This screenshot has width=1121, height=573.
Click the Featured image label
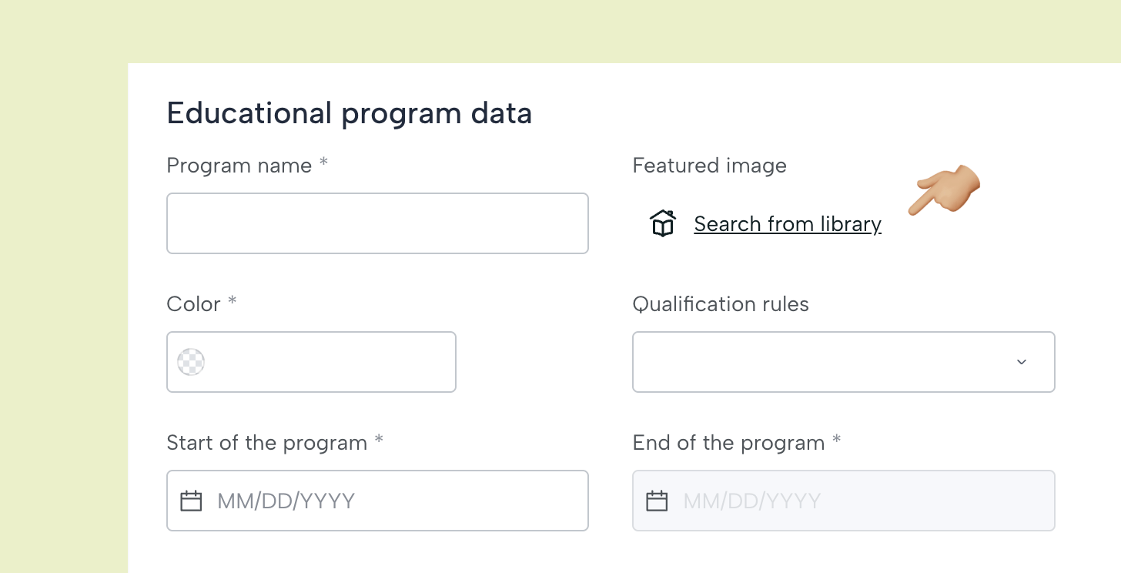tap(710, 166)
